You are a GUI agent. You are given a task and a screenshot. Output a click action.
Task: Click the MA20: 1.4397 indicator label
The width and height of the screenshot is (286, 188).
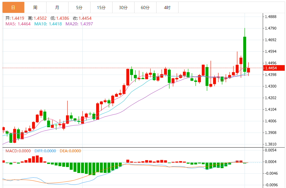point(79,24)
